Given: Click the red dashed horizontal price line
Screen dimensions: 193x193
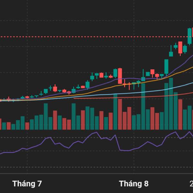Looking at the screenshot, I should (x=96, y=37).
